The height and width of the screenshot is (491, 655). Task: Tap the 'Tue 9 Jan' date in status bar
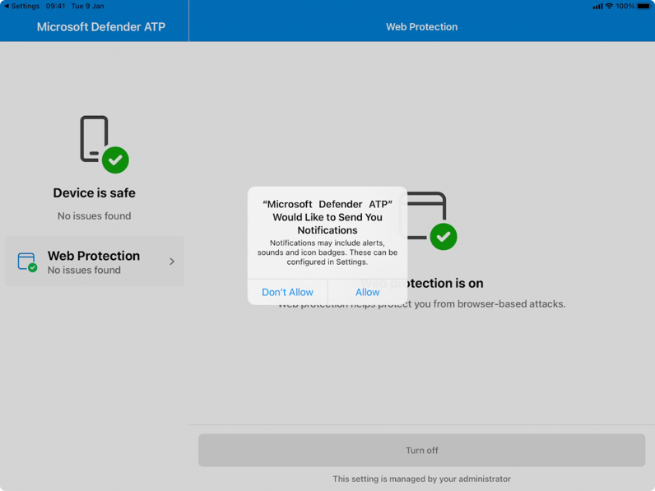[88, 7]
